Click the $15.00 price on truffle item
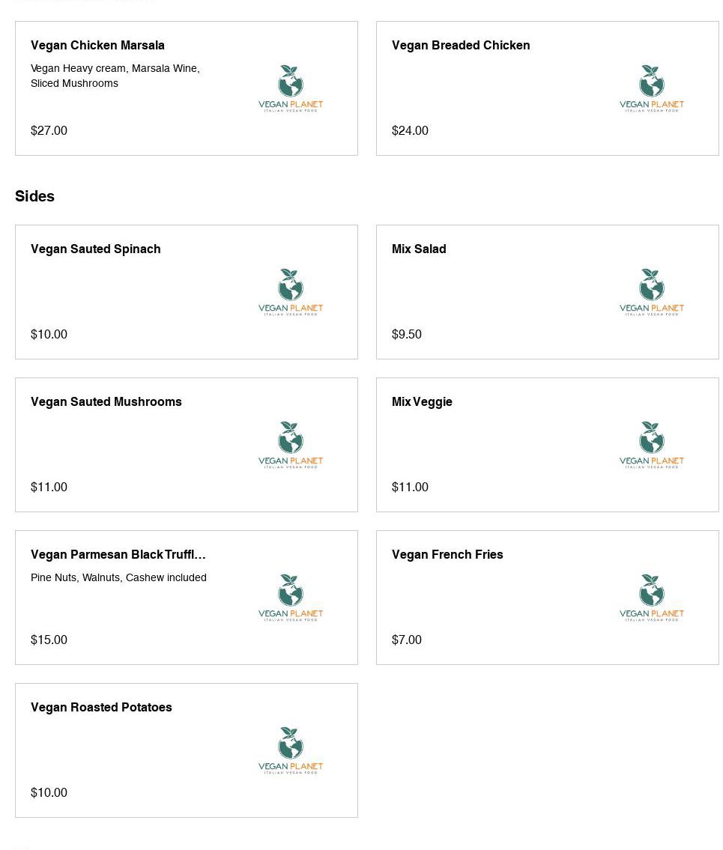This screenshot has width=723, height=850. click(49, 640)
